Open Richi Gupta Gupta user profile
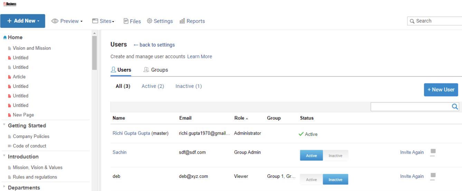This screenshot has width=462, height=191. 131,133
